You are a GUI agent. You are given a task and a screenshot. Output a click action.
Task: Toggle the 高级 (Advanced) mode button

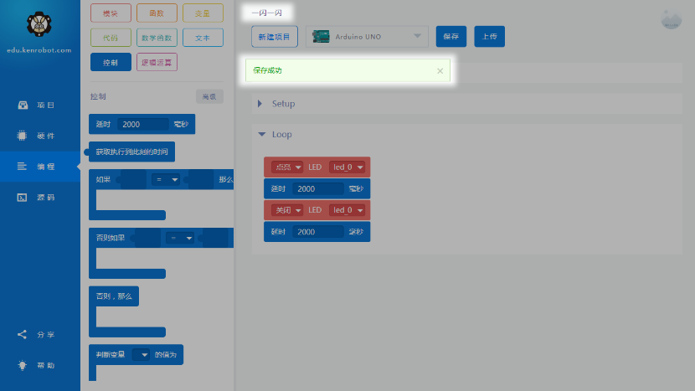point(208,96)
